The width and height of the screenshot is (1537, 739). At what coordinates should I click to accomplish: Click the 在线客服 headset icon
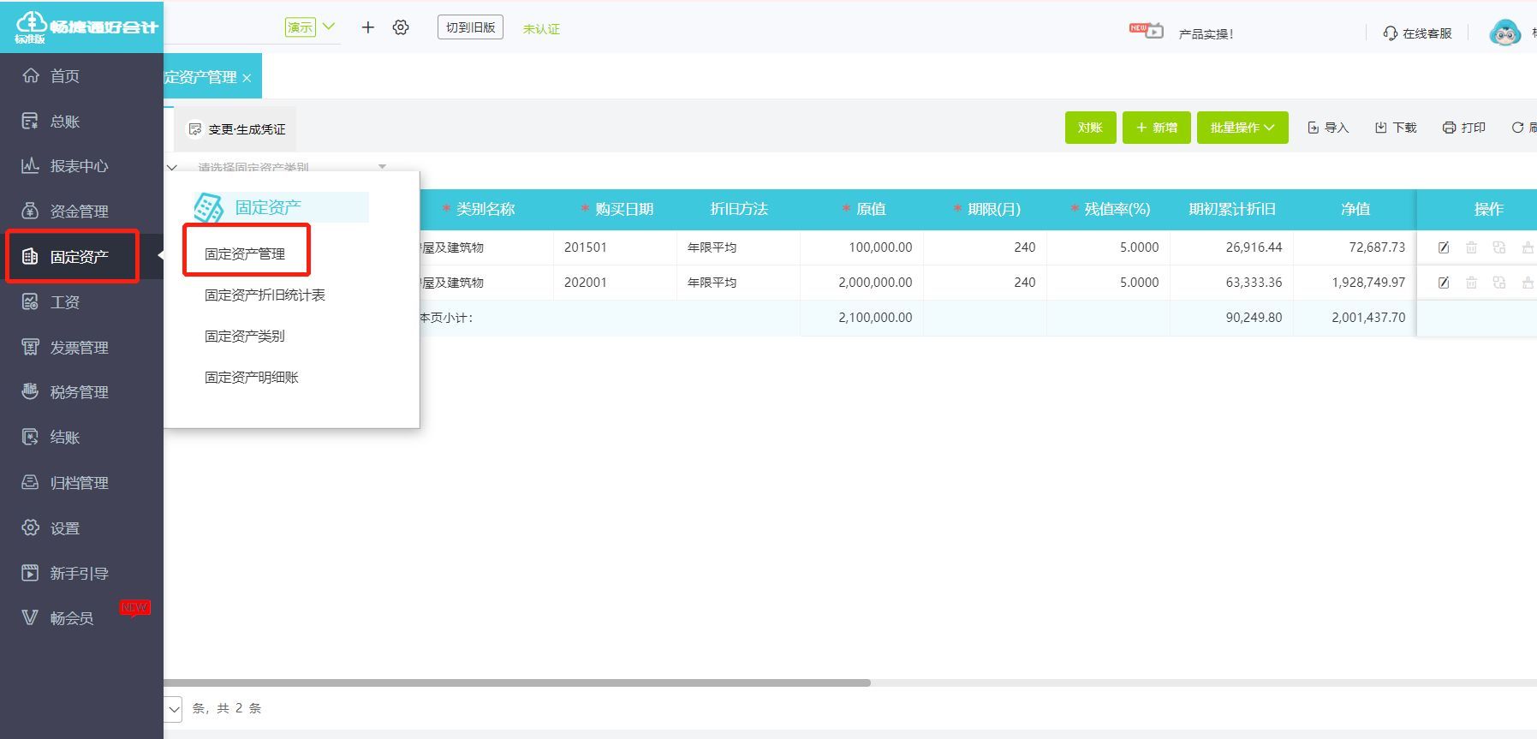(x=1390, y=33)
